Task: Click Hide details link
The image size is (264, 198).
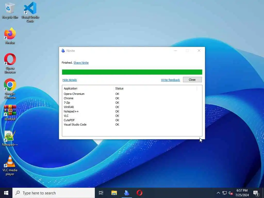Action: click(x=70, y=80)
